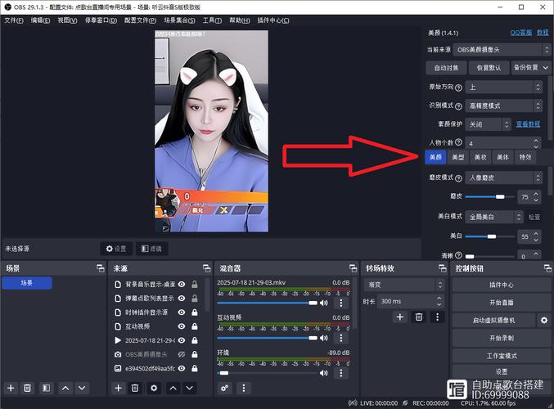Open the transition type dropdown showing 渐变
This screenshot has width=554, height=409.
pyautogui.click(x=404, y=285)
